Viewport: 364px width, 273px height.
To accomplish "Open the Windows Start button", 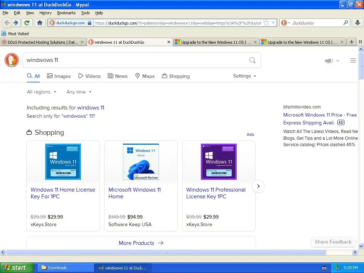I will [16, 268].
